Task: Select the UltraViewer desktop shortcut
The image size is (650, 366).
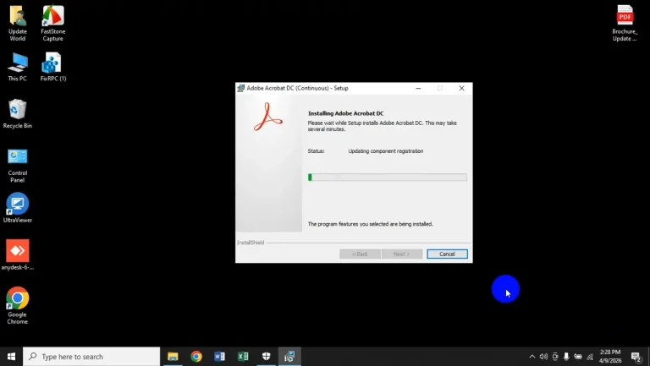Action: tap(18, 208)
